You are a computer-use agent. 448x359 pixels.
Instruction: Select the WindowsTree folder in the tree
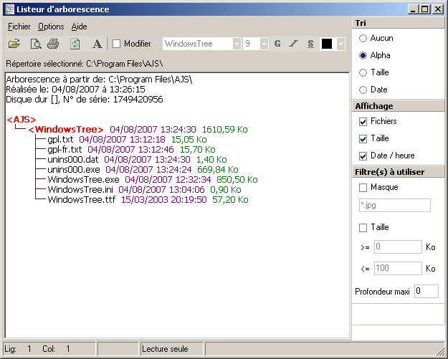point(65,129)
